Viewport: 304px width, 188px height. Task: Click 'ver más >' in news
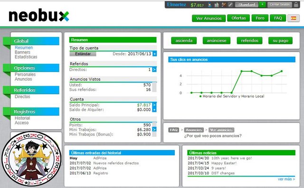tap(286, 179)
